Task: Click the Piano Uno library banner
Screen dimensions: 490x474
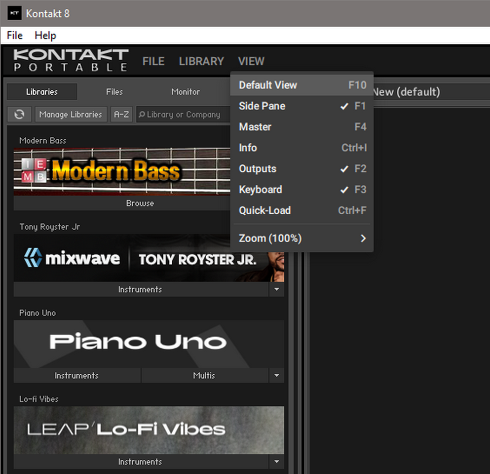Action: [x=149, y=344]
